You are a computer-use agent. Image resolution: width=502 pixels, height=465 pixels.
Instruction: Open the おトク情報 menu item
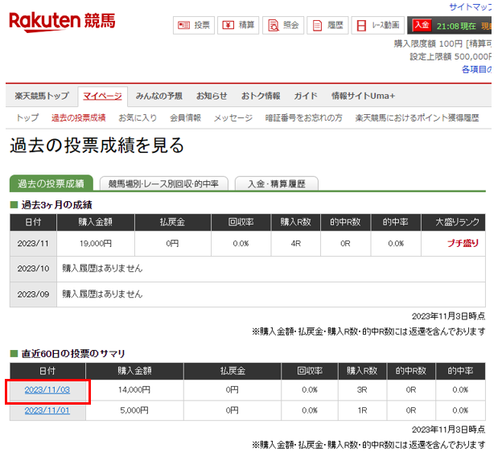(x=261, y=96)
